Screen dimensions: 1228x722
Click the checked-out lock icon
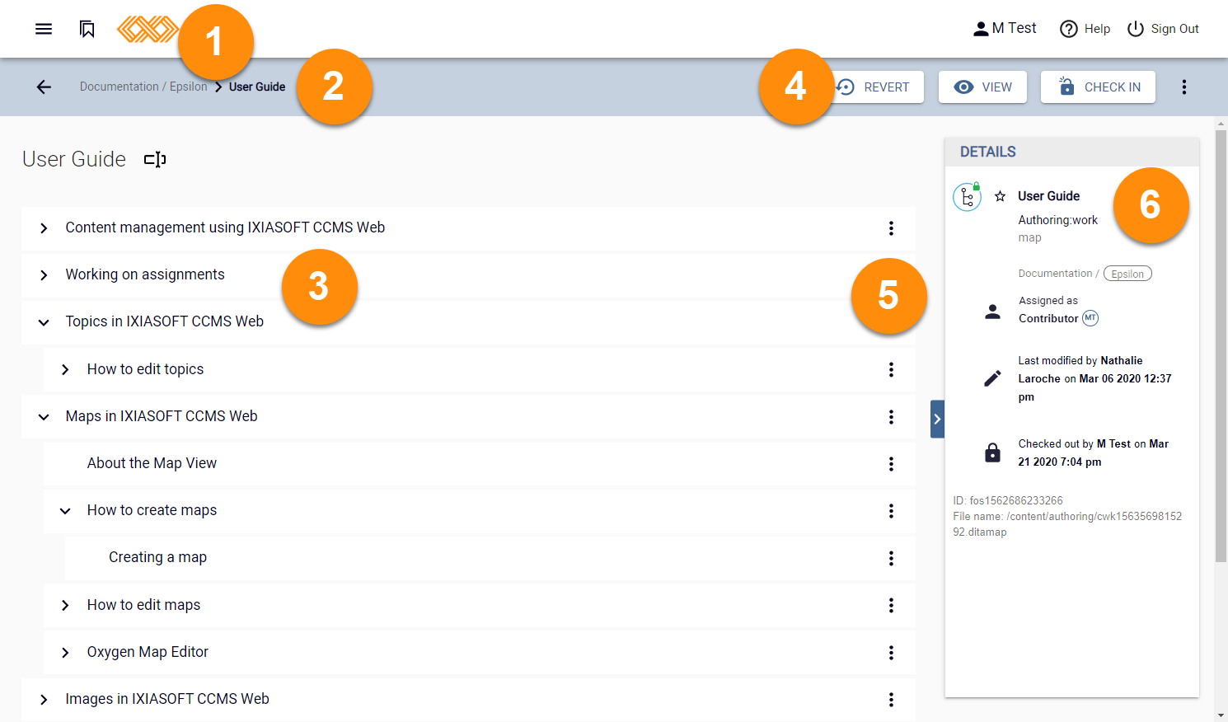(x=992, y=452)
